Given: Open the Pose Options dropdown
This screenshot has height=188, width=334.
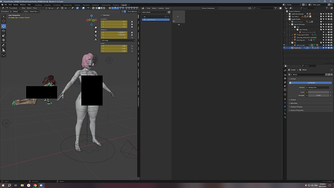Looking at the screenshot, I should pos(133,12).
